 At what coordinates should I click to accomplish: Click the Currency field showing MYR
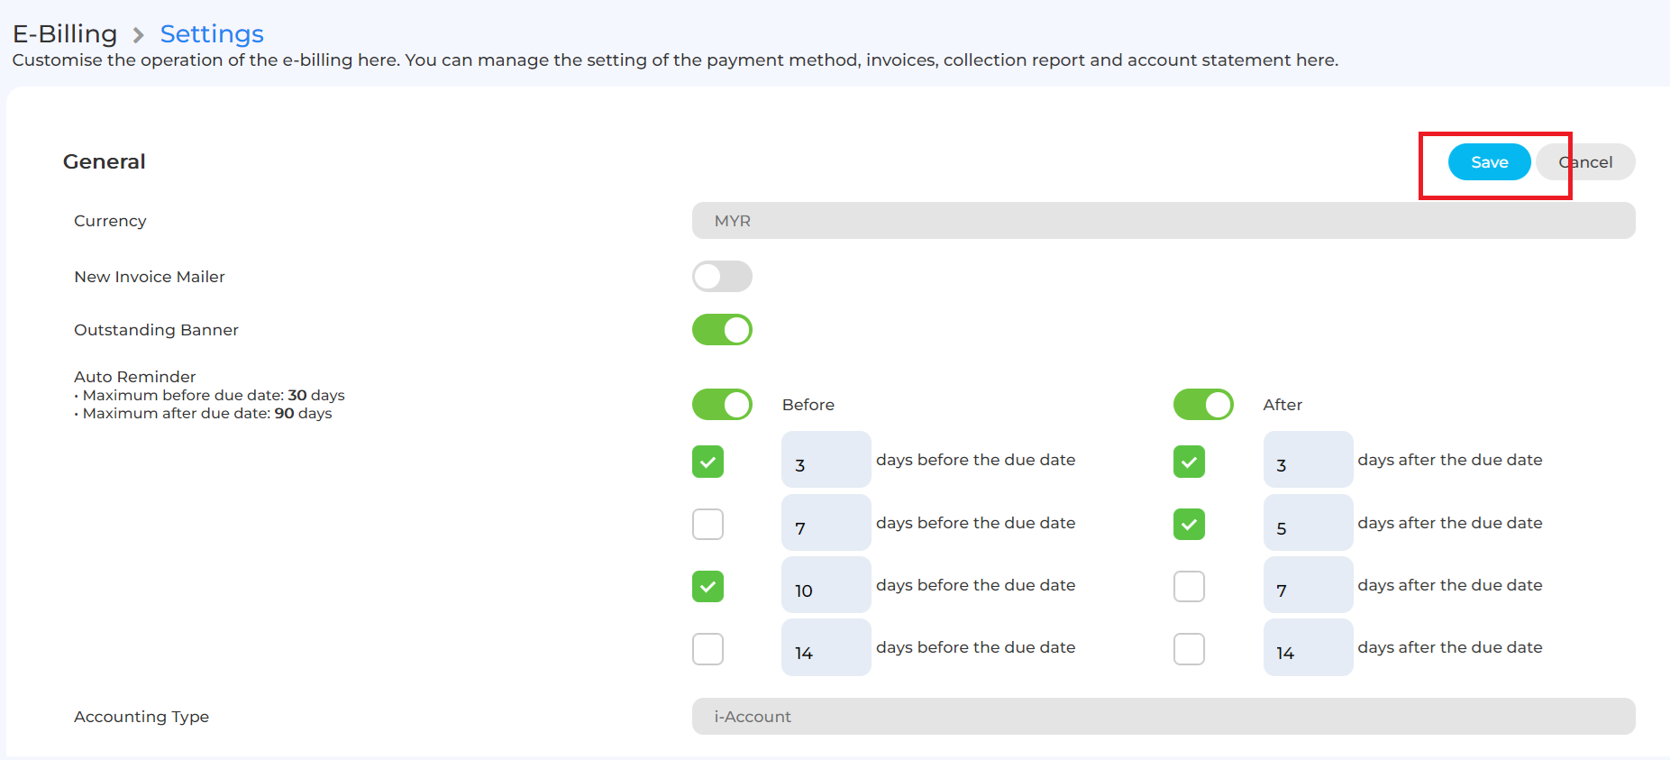[1163, 221]
